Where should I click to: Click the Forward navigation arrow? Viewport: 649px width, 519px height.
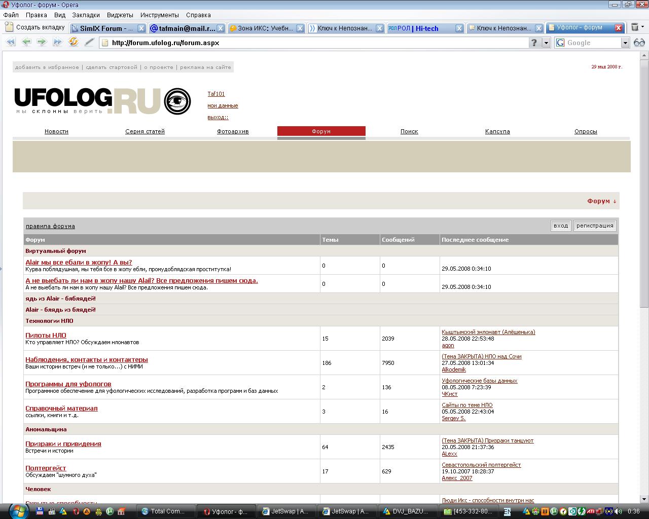click(x=42, y=43)
